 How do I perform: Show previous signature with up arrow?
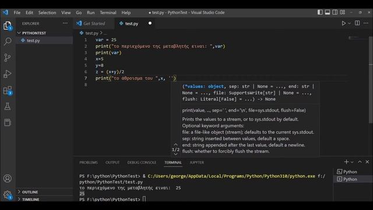(x=175, y=144)
